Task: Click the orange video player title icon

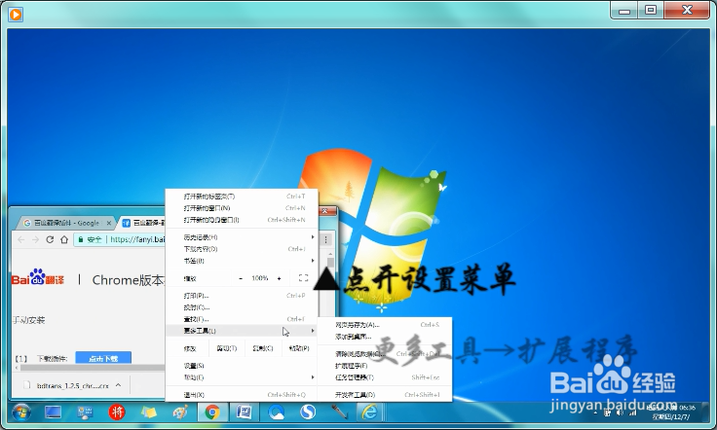Action: click(16, 15)
